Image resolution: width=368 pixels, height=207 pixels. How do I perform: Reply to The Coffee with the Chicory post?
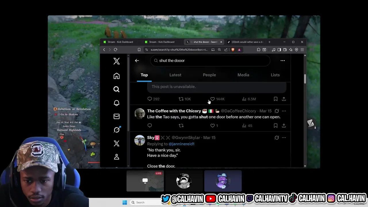click(x=149, y=126)
